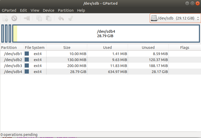Sort by the File System column header
The image size is (201, 138).
click(x=35, y=48)
